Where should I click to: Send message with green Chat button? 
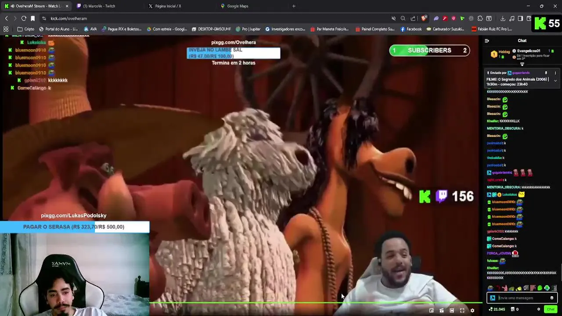(x=551, y=309)
